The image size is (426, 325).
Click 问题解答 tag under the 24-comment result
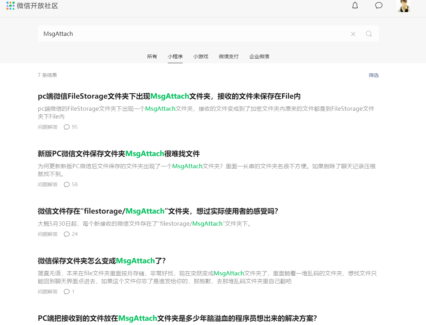48,234
